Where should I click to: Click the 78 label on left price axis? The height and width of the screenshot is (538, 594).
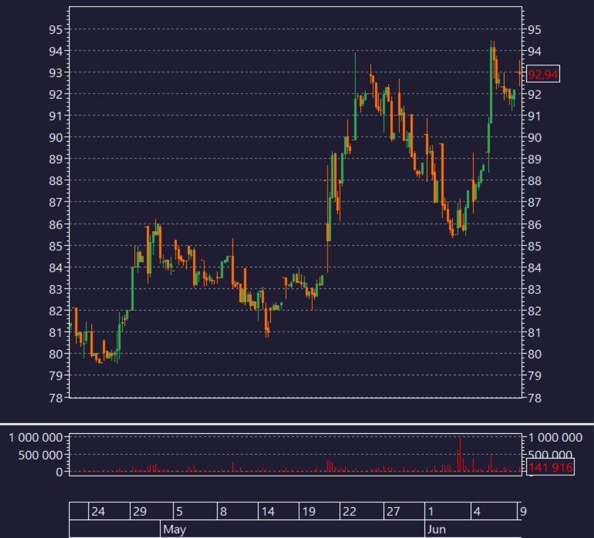point(56,398)
